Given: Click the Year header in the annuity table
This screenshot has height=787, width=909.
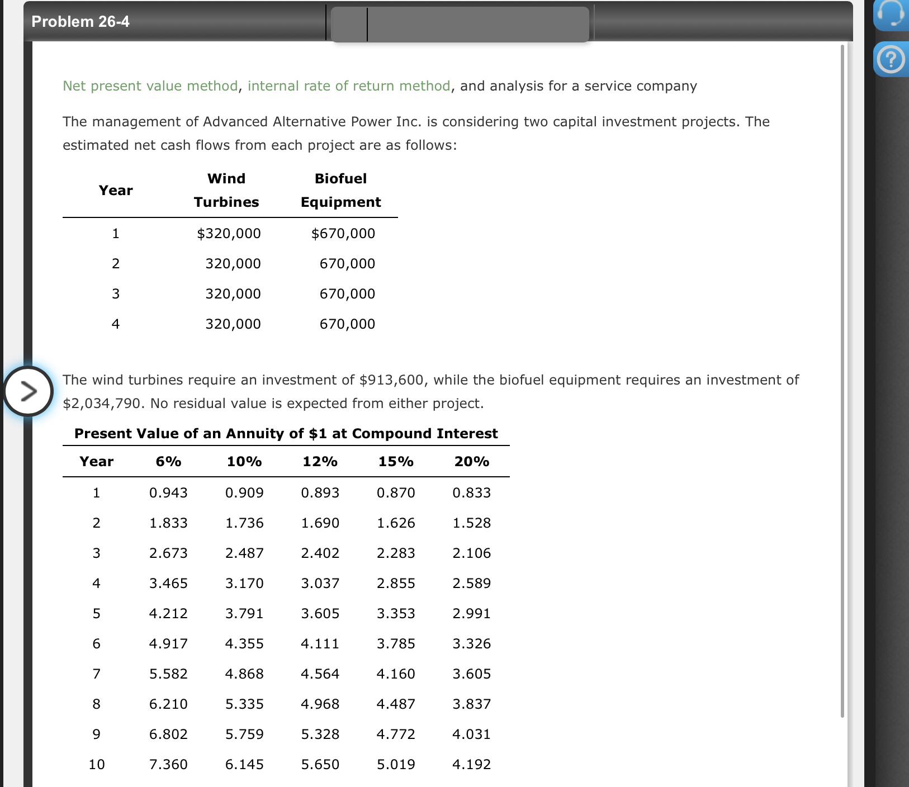Looking at the screenshot, I should pyautogui.click(x=97, y=461).
